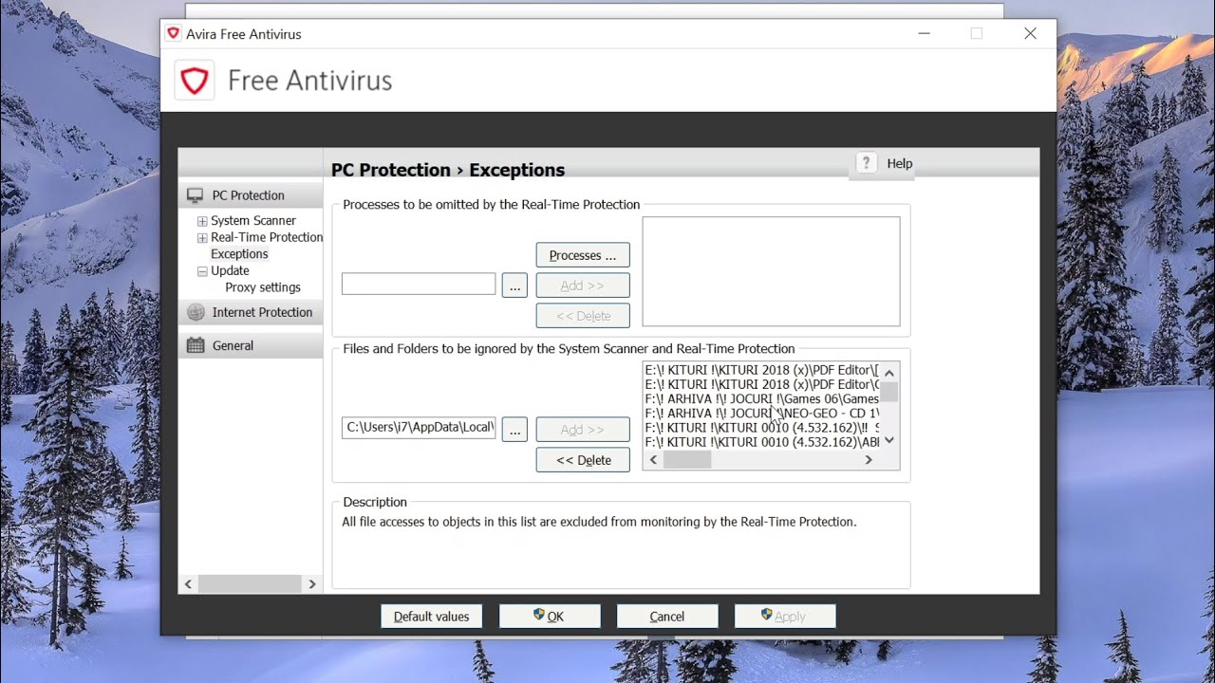Image resolution: width=1215 pixels, height=683 pixels.
Task: Select the Update tree item
Action: click(x=230, y=271)
